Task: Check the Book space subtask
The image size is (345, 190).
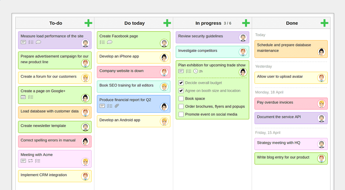Action: [x=181, y=99]
